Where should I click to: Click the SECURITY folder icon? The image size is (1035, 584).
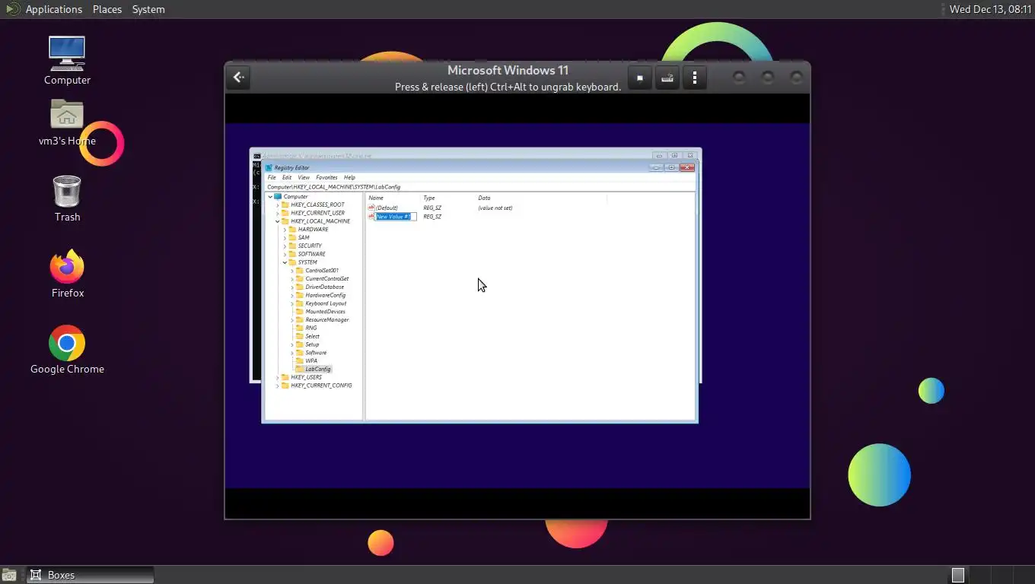point(293,246)
